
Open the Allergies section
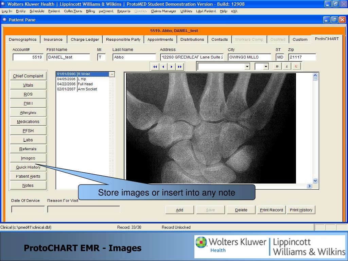28,112
